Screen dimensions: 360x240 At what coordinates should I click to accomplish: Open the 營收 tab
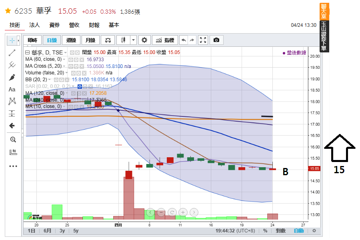74,25
